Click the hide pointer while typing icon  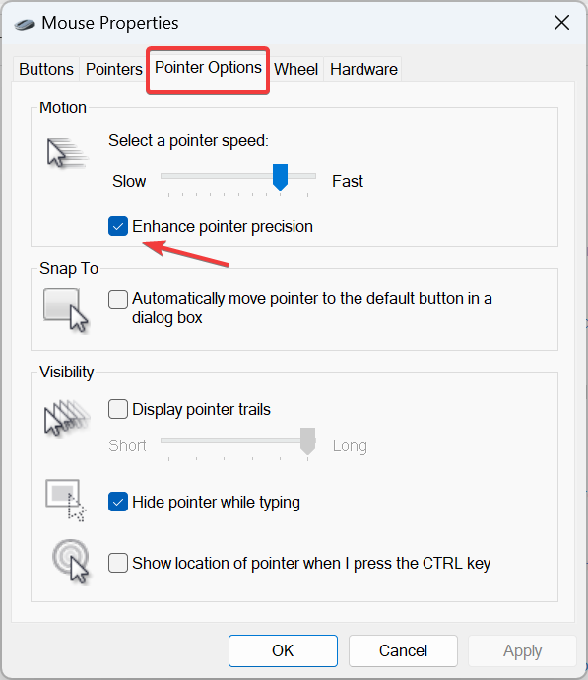[x=66, y=500]
